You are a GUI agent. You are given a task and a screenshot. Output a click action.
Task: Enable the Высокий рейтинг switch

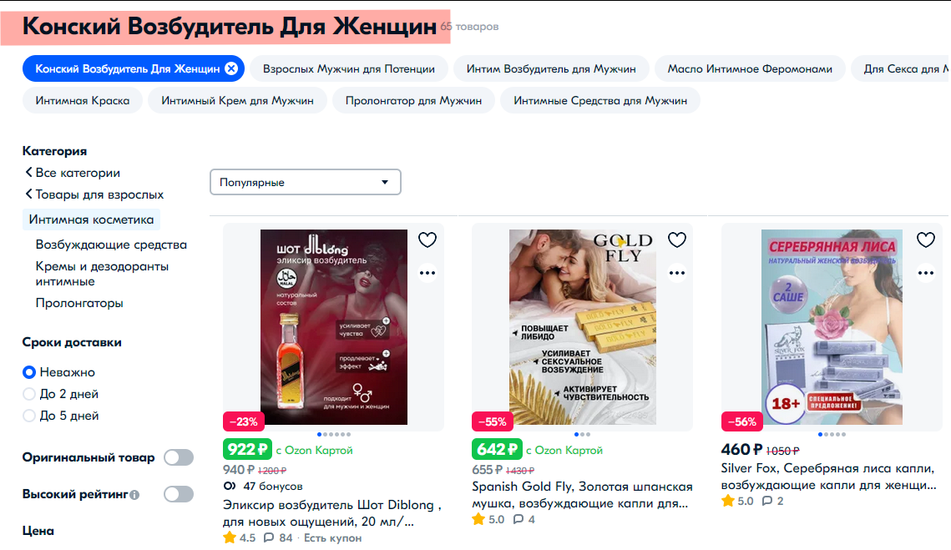179,494
